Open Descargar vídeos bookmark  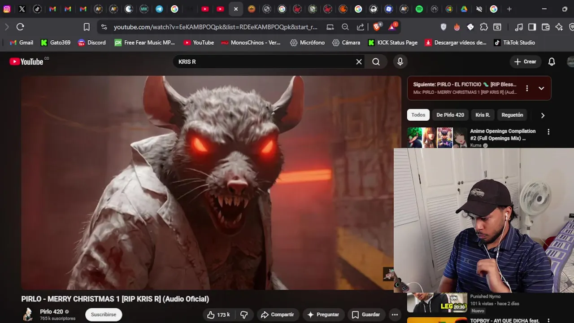456,43
